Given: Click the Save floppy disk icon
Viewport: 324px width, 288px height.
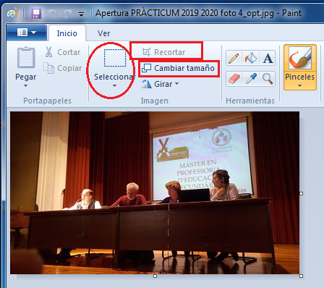Looking at the screenshot, I should 36,14.
